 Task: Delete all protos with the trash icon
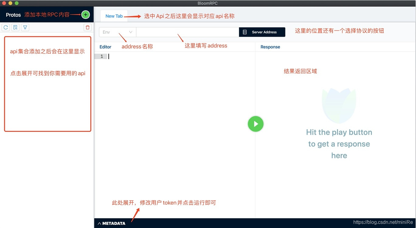click(88, 27)
